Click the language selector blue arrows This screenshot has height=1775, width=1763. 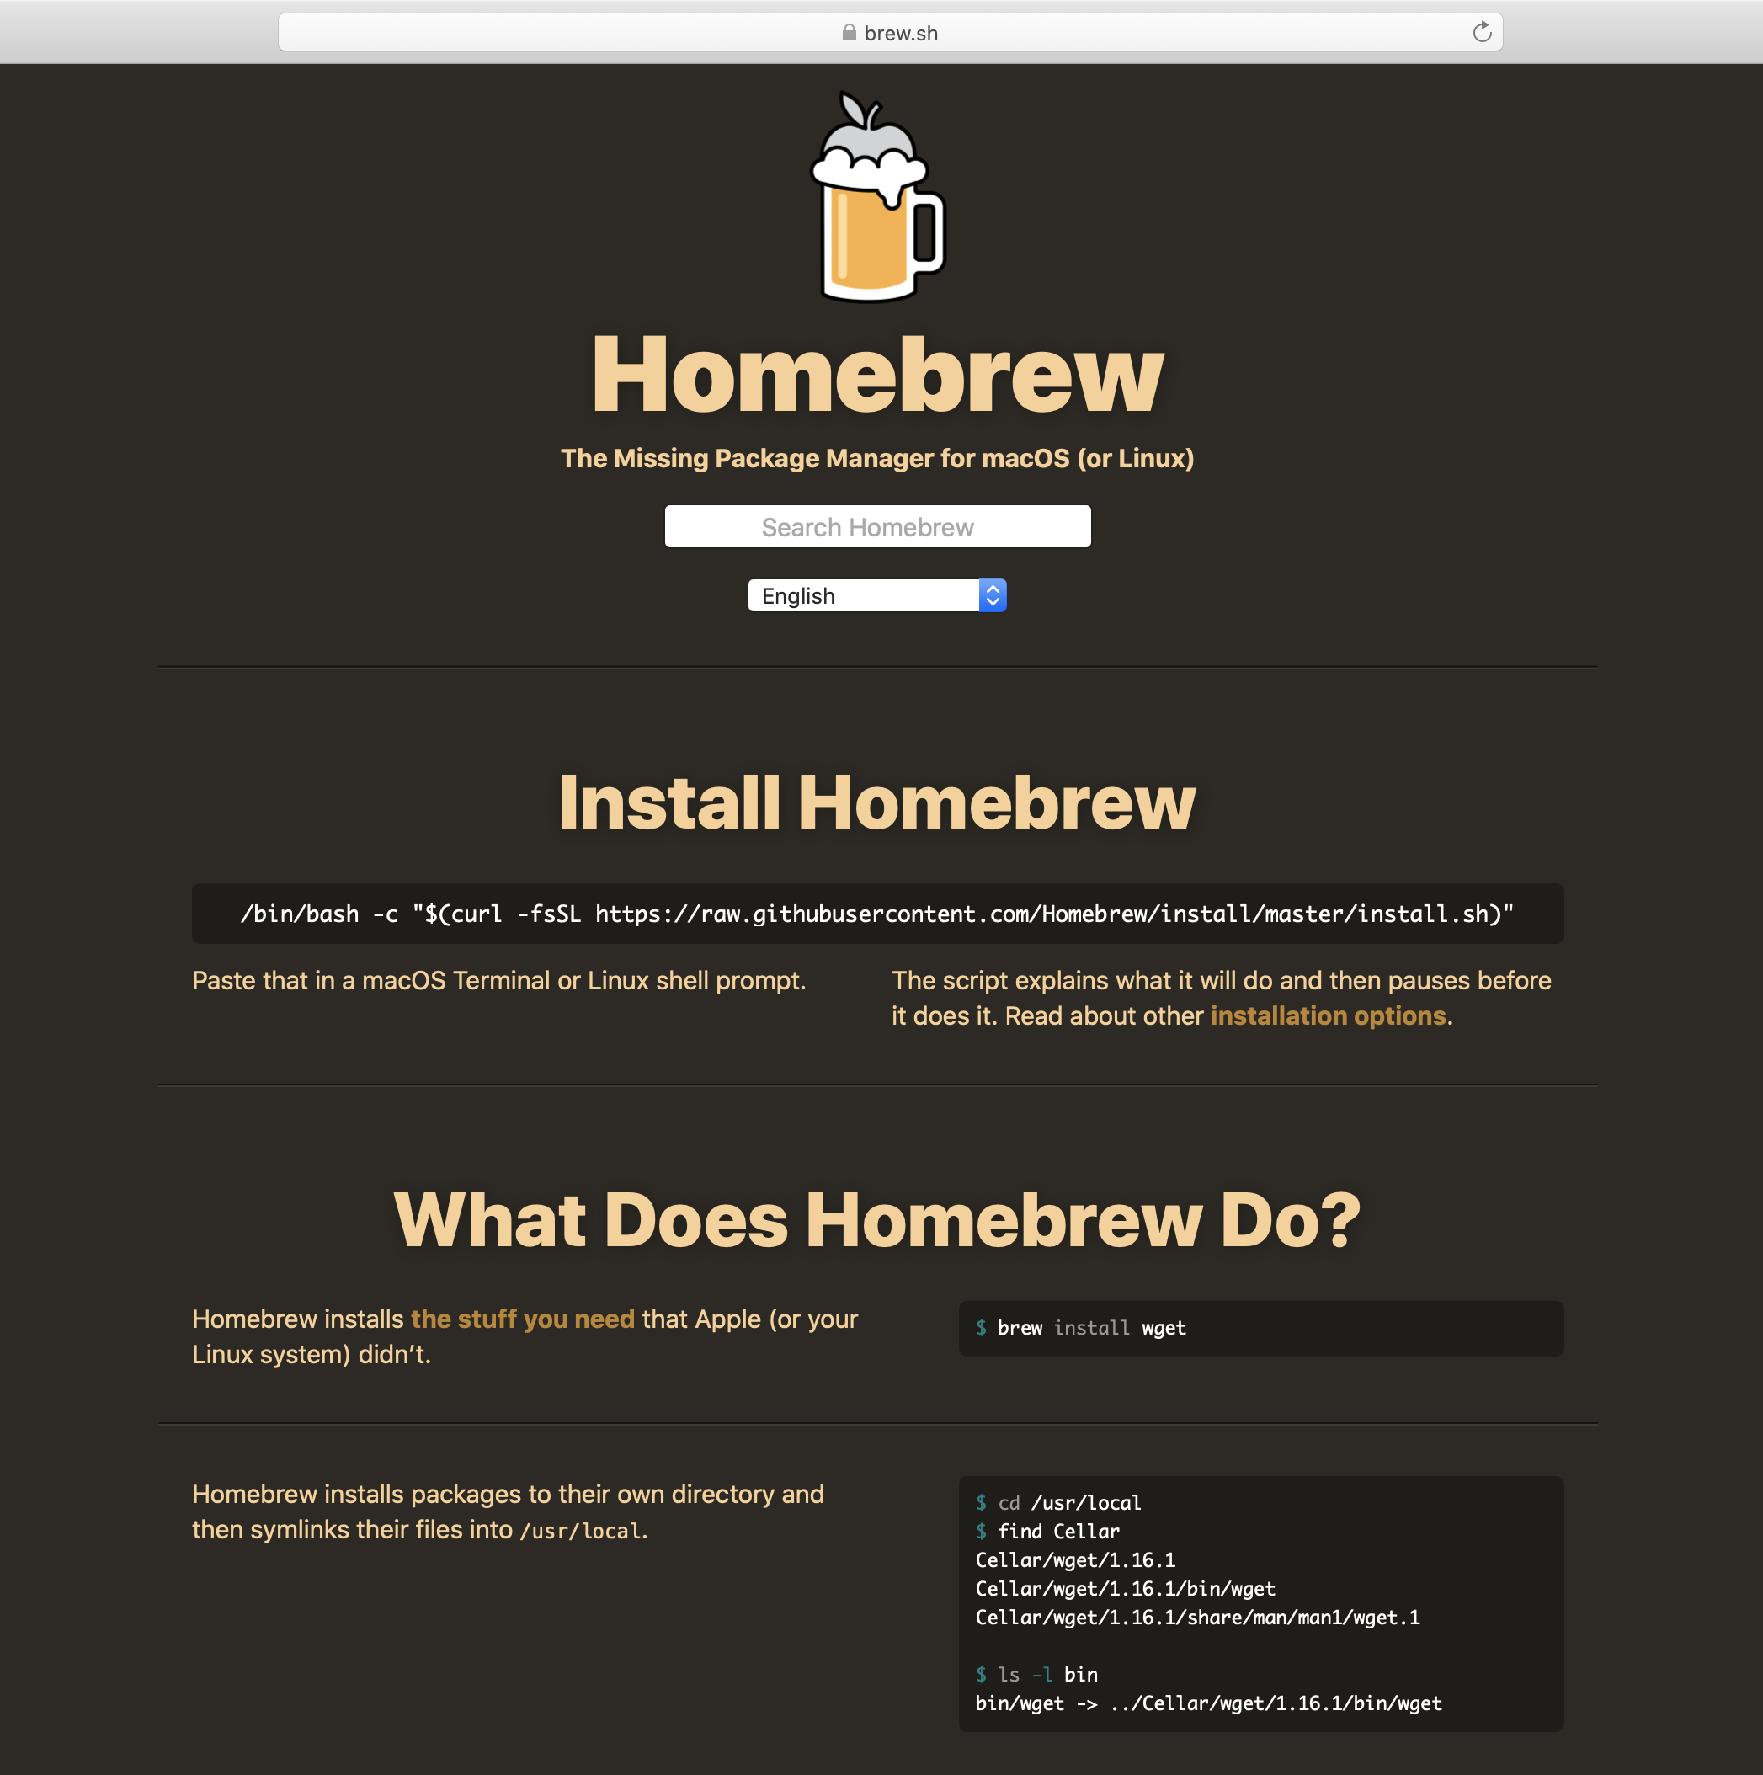tap(992, 595)
